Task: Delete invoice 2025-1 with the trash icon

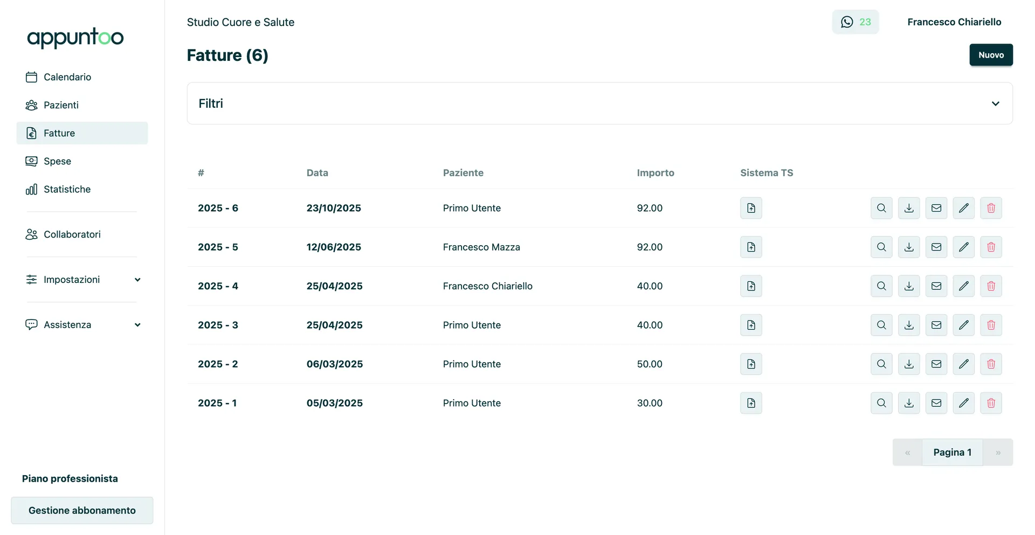Action: [x=991, y=402]
